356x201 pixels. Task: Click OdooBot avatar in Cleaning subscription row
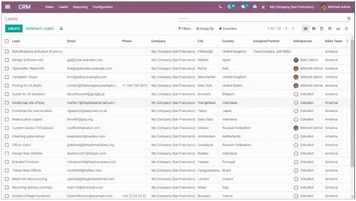[296, 136]
